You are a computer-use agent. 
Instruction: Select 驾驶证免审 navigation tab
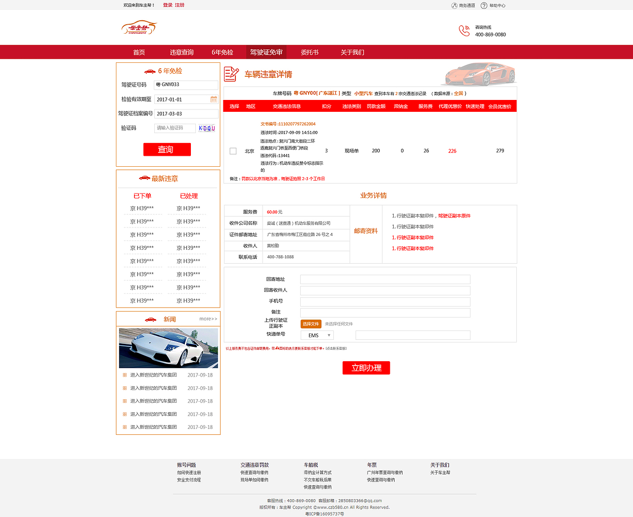pos(266,52)
